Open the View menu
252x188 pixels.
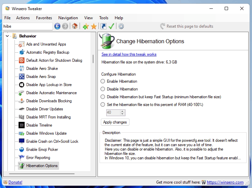click(88, 18)
